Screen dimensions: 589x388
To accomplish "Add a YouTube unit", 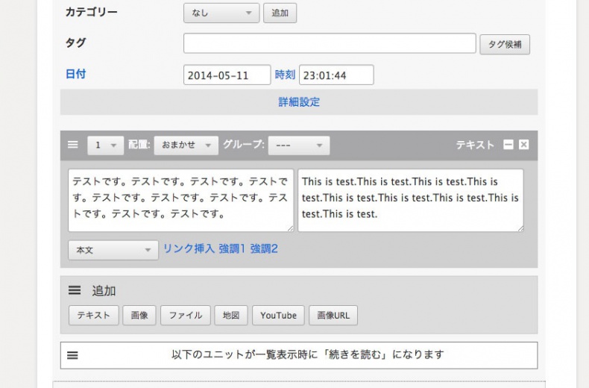I will [278, 316].
